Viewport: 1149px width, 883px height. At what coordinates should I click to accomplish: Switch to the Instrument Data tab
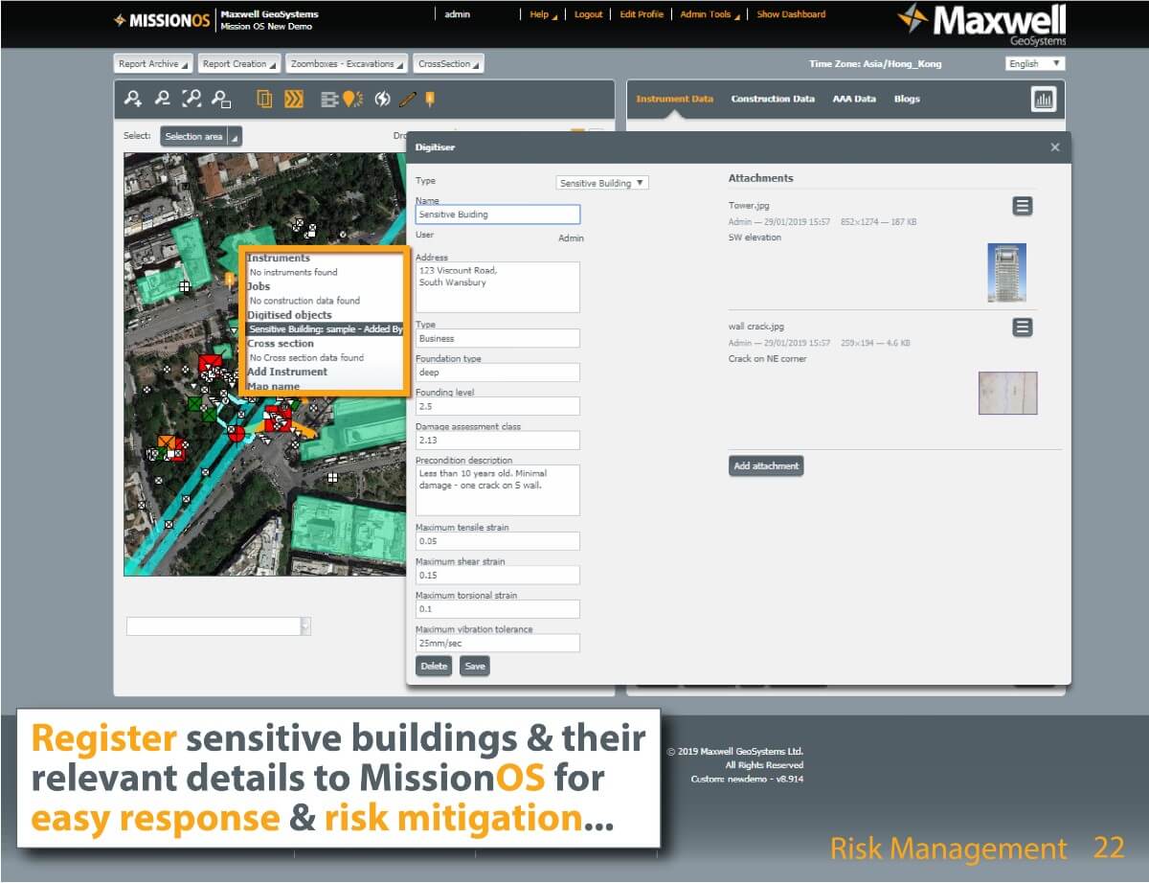(674, 99)
